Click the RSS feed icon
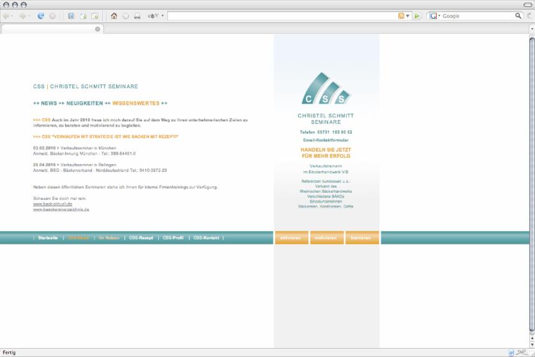 [402, 16]
